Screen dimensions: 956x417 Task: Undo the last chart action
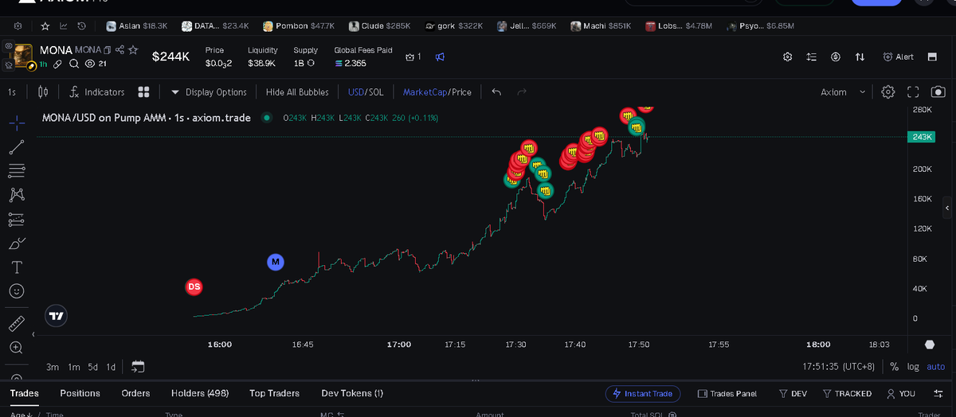pos(496,92)
